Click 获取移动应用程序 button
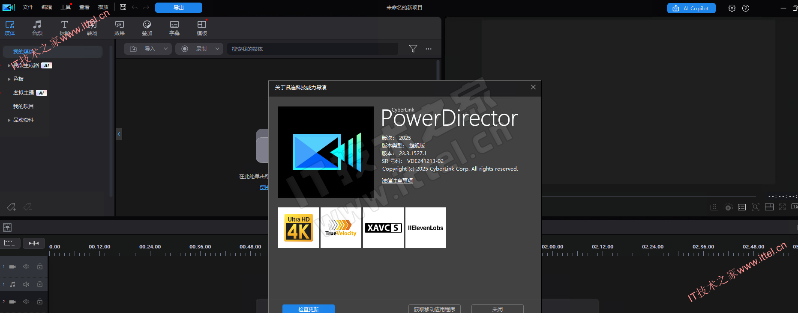798x313 pixels. [x=435, y=309]
